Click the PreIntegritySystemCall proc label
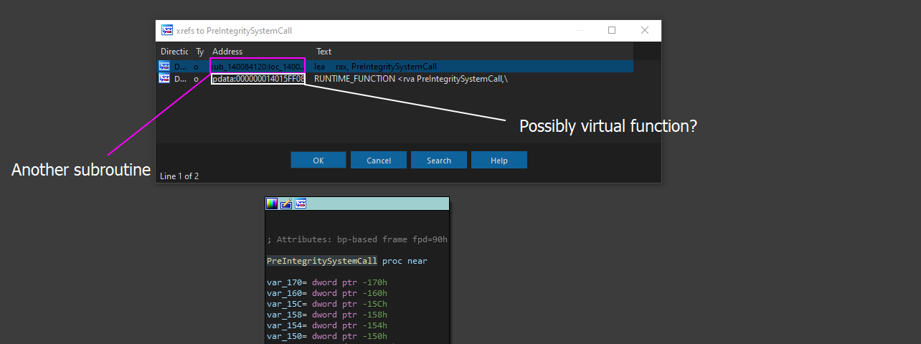This screenshot has height=344, width=921. coord(321,261)
